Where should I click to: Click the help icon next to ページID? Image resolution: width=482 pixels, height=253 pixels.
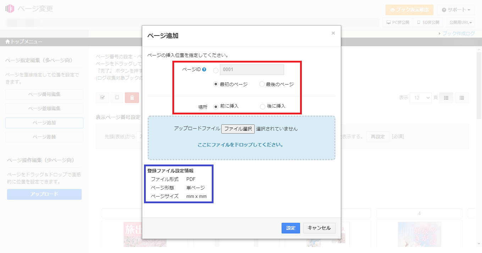coord(203,70)
